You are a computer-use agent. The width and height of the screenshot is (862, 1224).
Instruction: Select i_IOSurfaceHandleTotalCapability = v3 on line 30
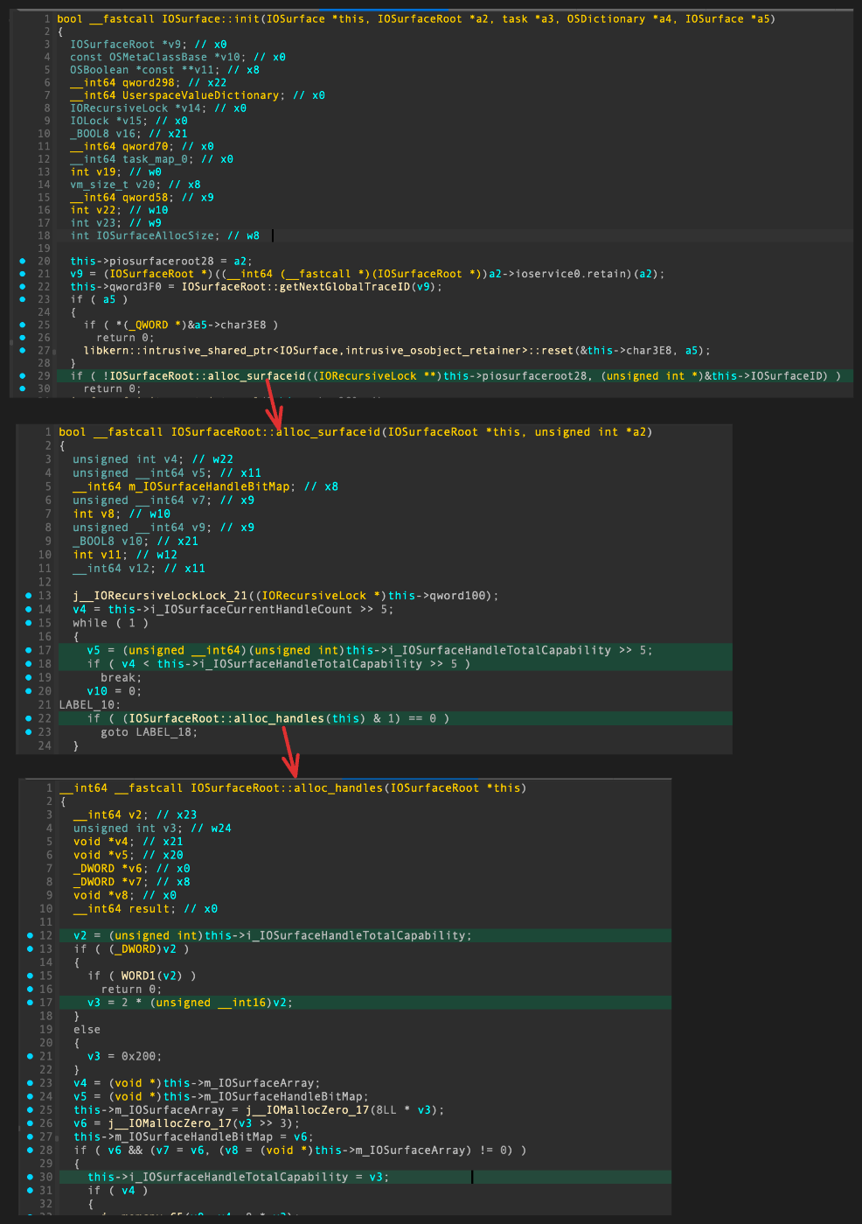click(257, 1177)
